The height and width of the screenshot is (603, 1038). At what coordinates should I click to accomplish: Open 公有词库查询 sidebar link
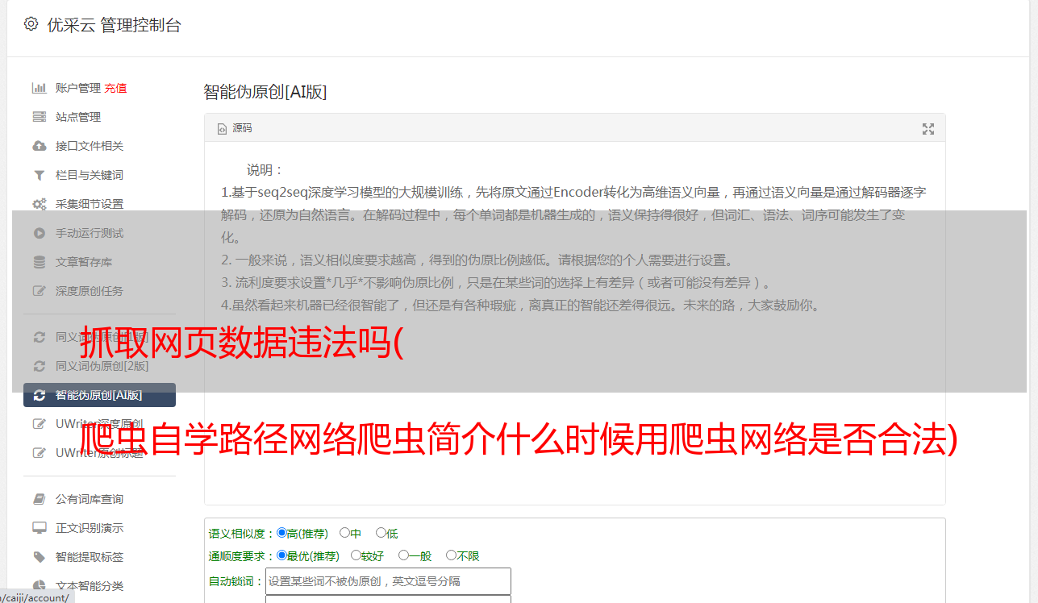click(x=90, y=499)
